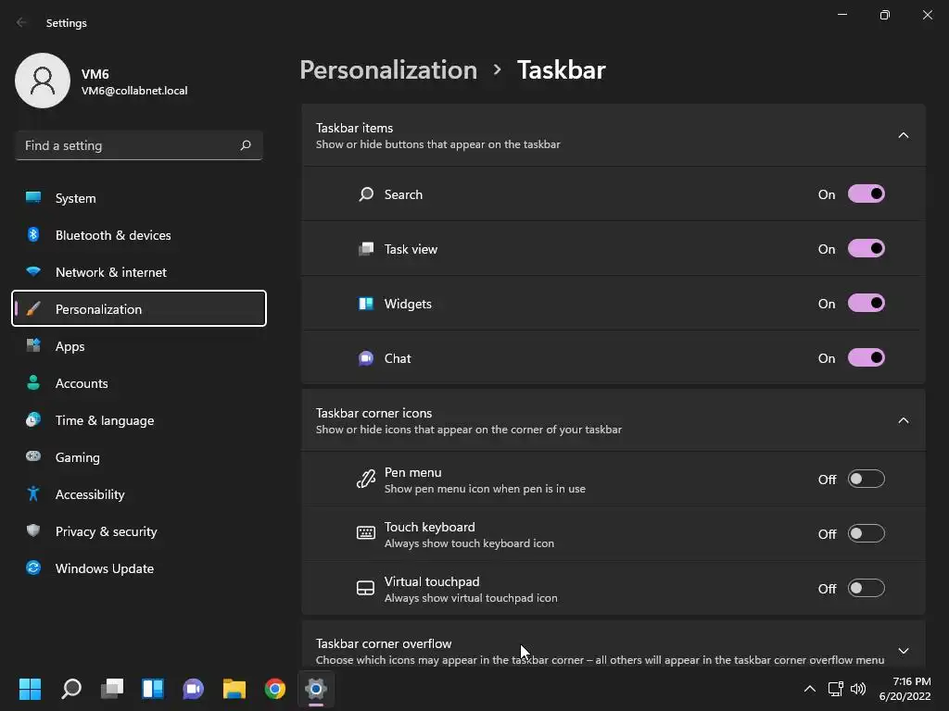
Task: Collapse the Taskbar items section
Action: tap(903, 135)
